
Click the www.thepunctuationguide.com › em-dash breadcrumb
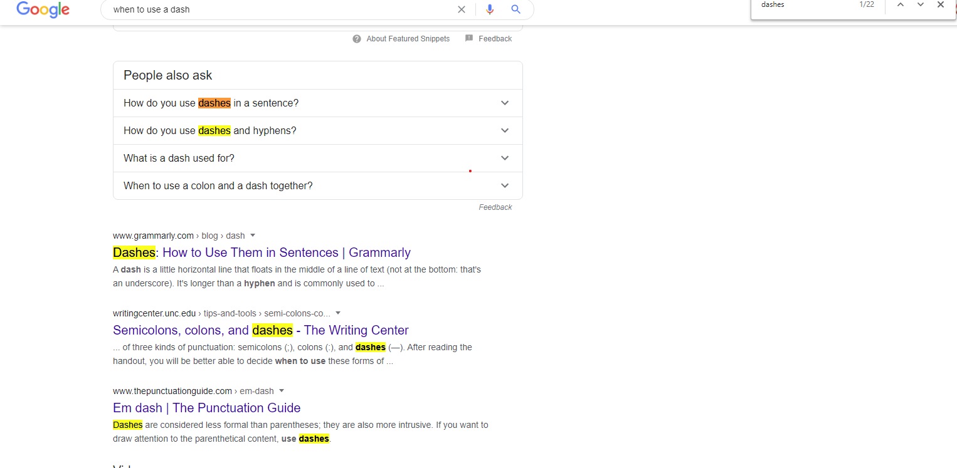pyautogui.click(x=193, y=391)
